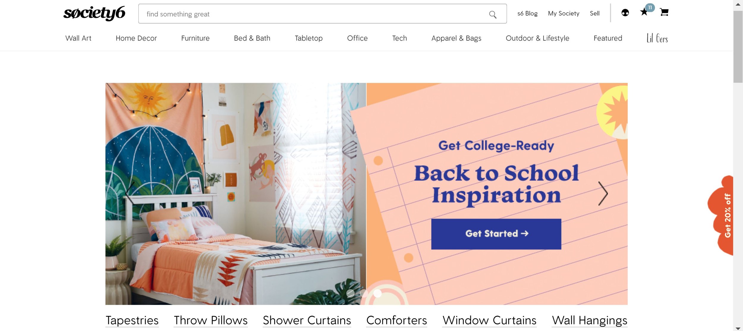The width and height of the screenshot is (743, 331).
Task: Select the third carousel slide dot
Action: (x=377, y=293)
